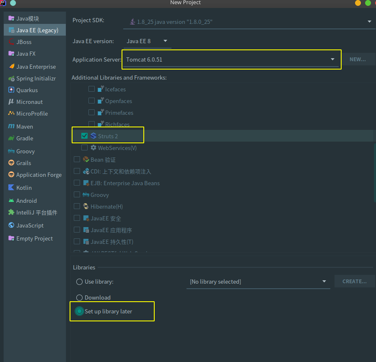Click the Gradle elephant icon
The height and width of the screenshot is (362, 376).
point(11,138)
